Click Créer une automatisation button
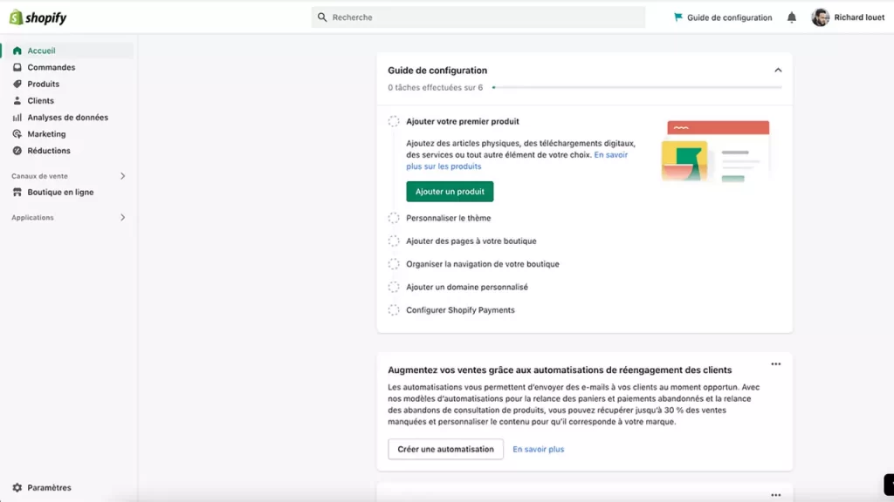 (446, 449)
